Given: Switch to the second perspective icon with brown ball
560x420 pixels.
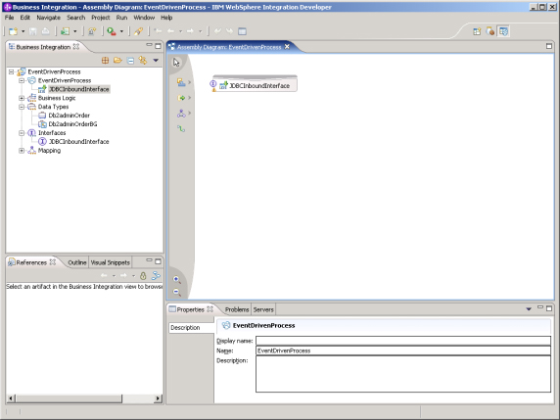Looking at the screenshot, I should tap(490, 31).
